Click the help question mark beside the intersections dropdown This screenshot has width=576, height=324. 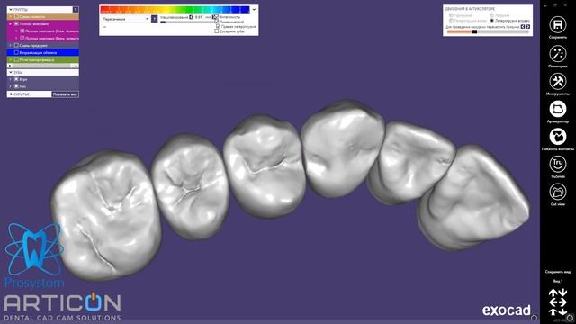coord(154,19)
